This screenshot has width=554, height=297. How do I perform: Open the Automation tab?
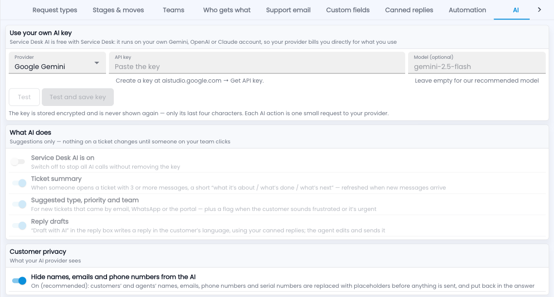(467, 10)
